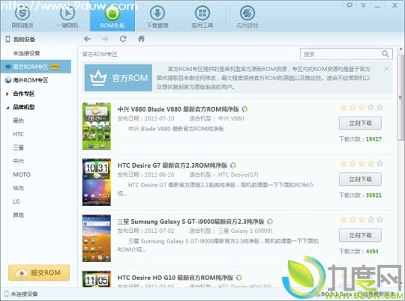Select MOTO brand category

tap(22, 174)
